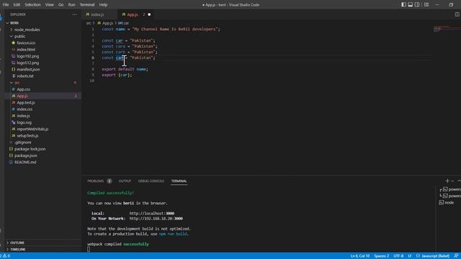Open logo192.png file
This screenshot has width=461, height=259.
click(x=27, y=56)
